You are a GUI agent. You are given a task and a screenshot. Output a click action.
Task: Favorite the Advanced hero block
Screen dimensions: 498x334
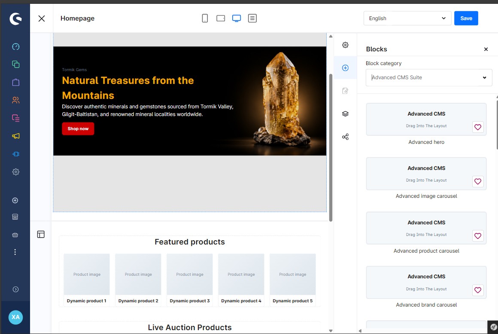(478, 127)
